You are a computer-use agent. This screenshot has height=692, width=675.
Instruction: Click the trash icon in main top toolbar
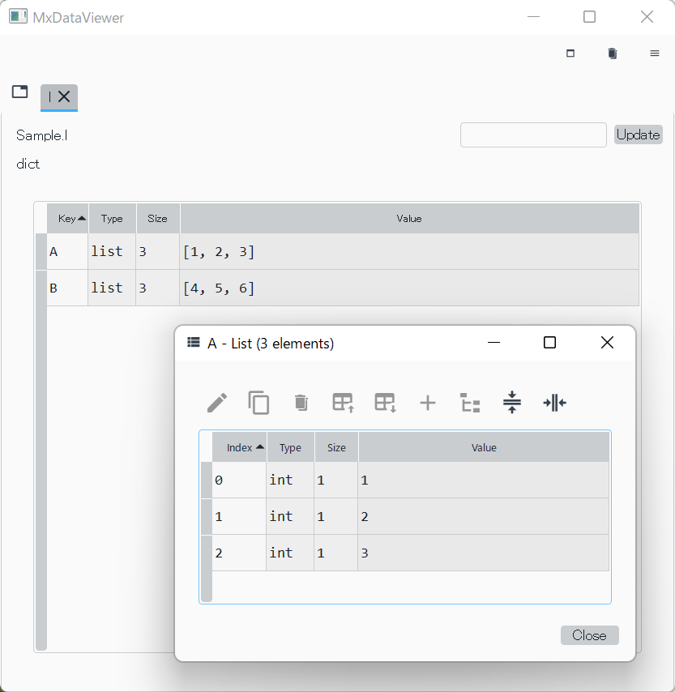pos(612,53)
